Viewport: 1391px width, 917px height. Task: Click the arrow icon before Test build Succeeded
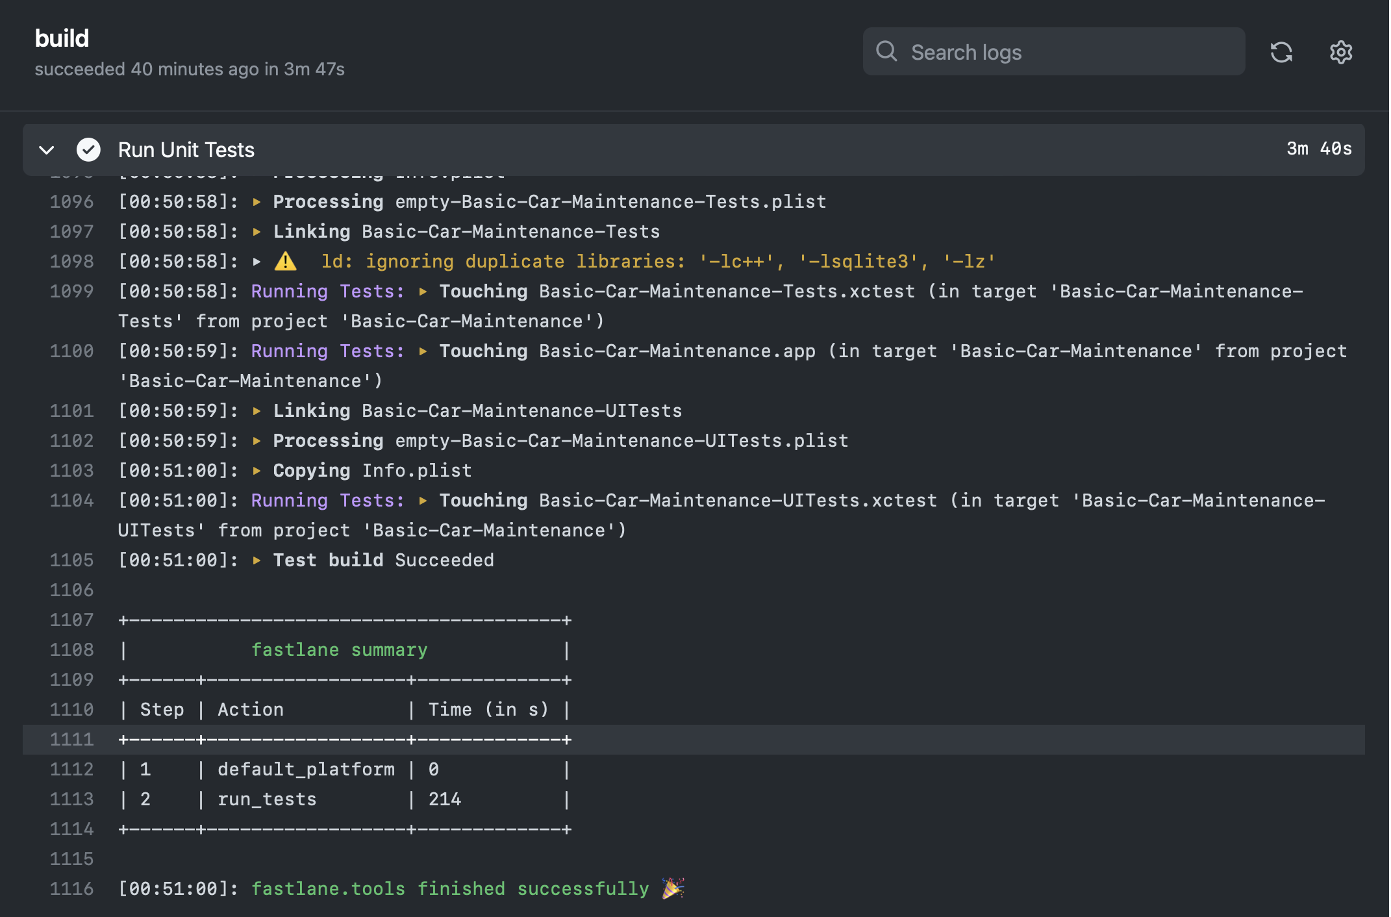(256, 560)
